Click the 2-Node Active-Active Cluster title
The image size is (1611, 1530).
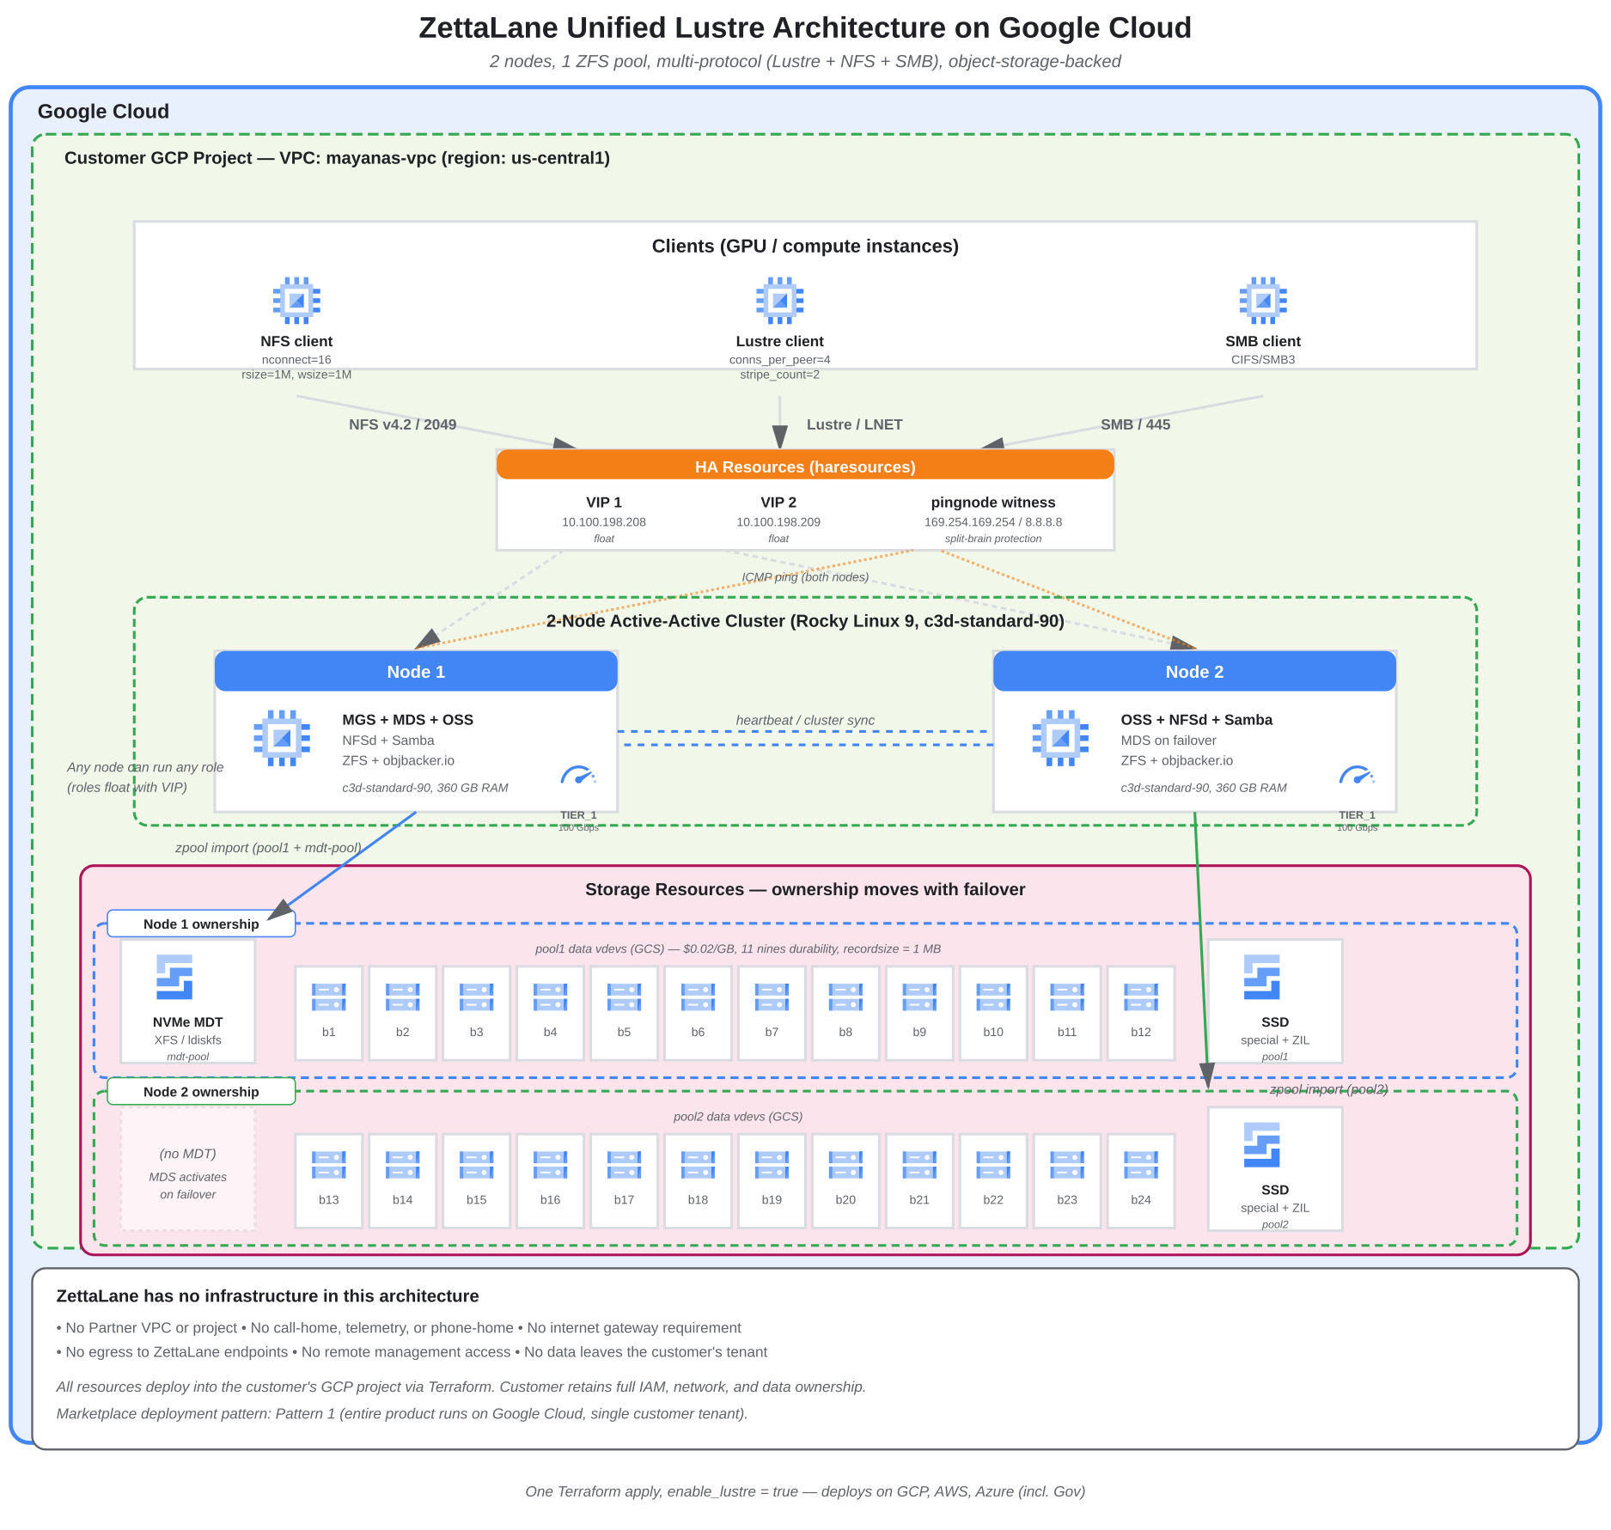click(805, 621)
